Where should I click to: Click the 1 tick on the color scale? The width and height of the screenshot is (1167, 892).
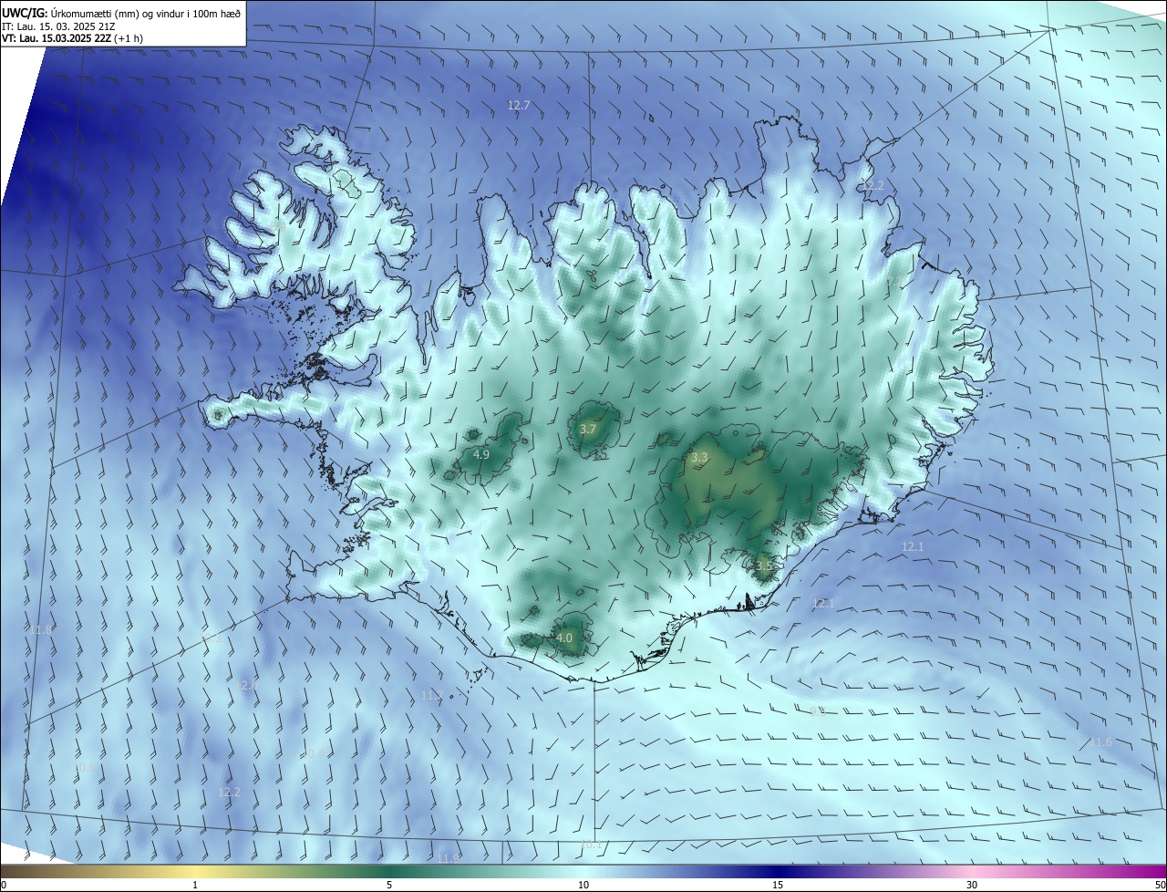coord(195,885)
